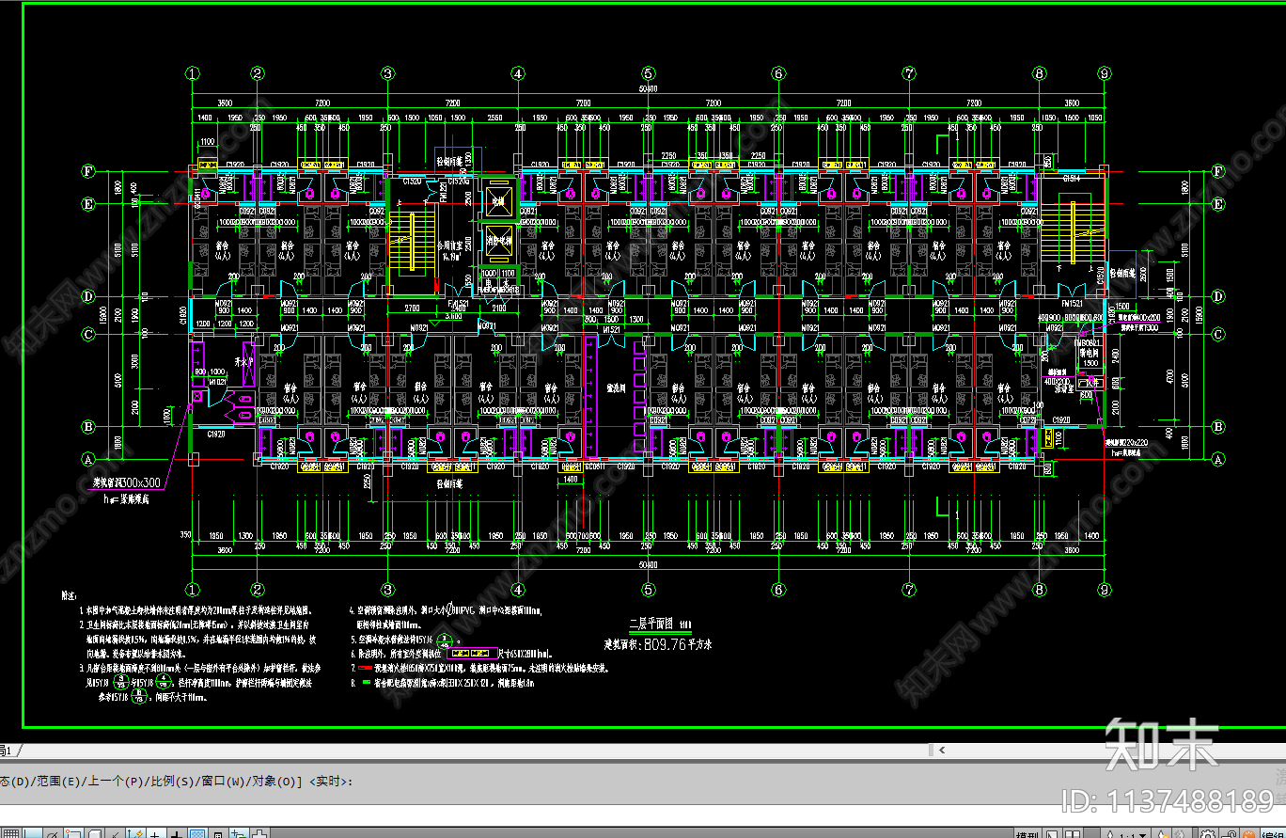Open the workspace switching gear icon
The height and width of the screenshot is (838, 1286).
coord(1208,833)
